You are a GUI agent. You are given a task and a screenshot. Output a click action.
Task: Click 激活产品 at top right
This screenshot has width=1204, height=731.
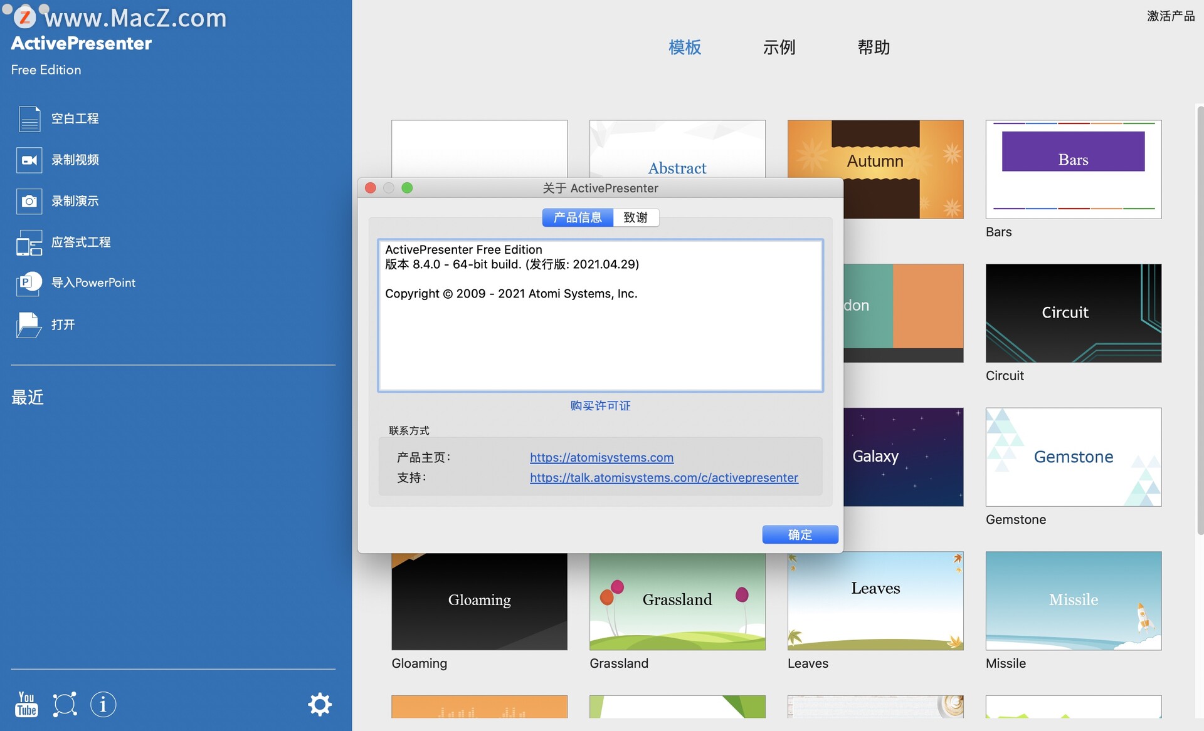click(1171, 16)
